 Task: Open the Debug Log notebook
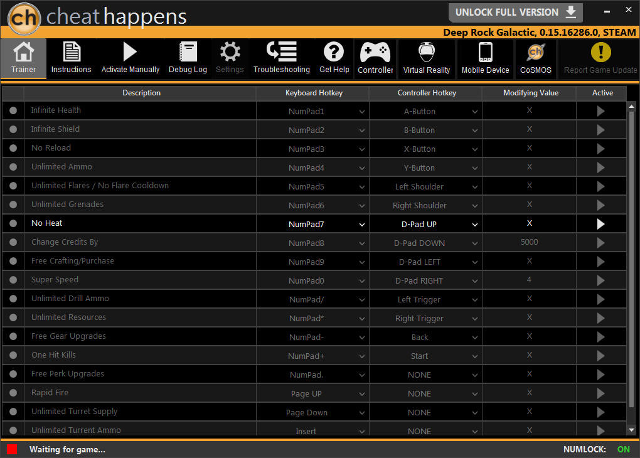188,58
